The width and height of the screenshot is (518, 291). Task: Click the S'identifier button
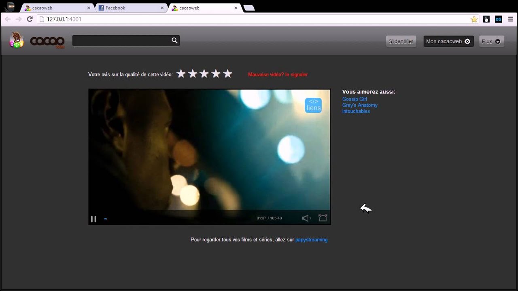pyautogui.click(x=401, y=41)
